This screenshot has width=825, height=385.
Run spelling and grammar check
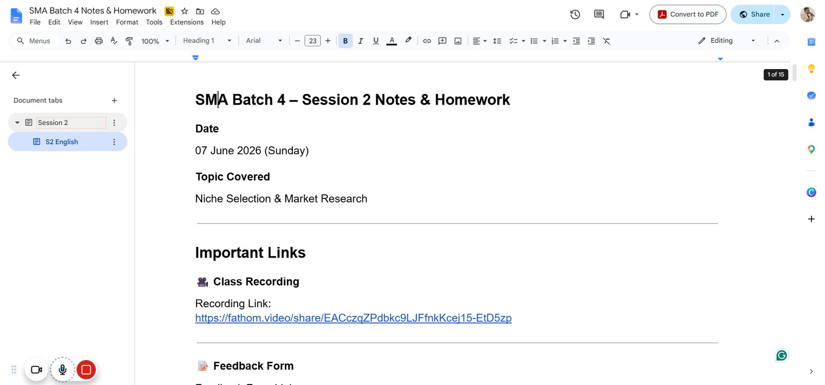pos(114,41)
